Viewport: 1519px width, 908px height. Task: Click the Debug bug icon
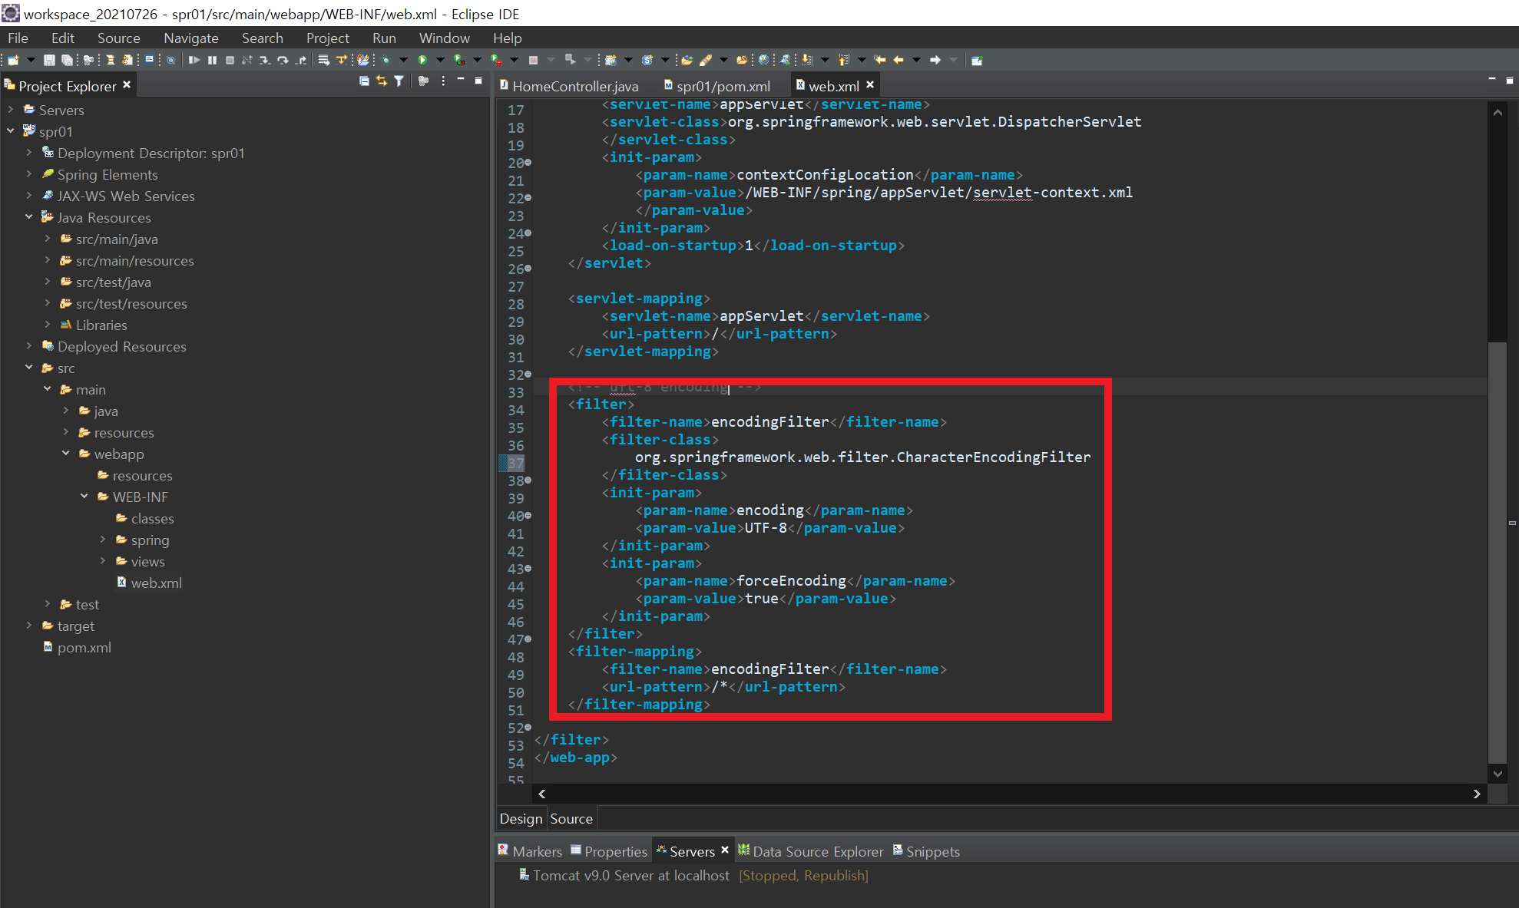(386, 60)
